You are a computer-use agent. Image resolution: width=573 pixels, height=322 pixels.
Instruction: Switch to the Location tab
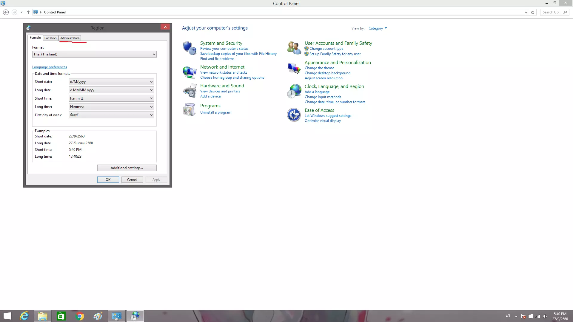tap(50, 38)
